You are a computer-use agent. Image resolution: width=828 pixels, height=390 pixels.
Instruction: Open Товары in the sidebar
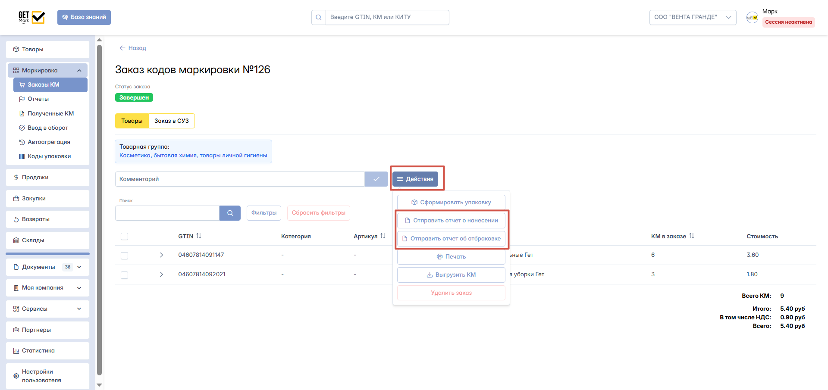[x=47, y=50]
